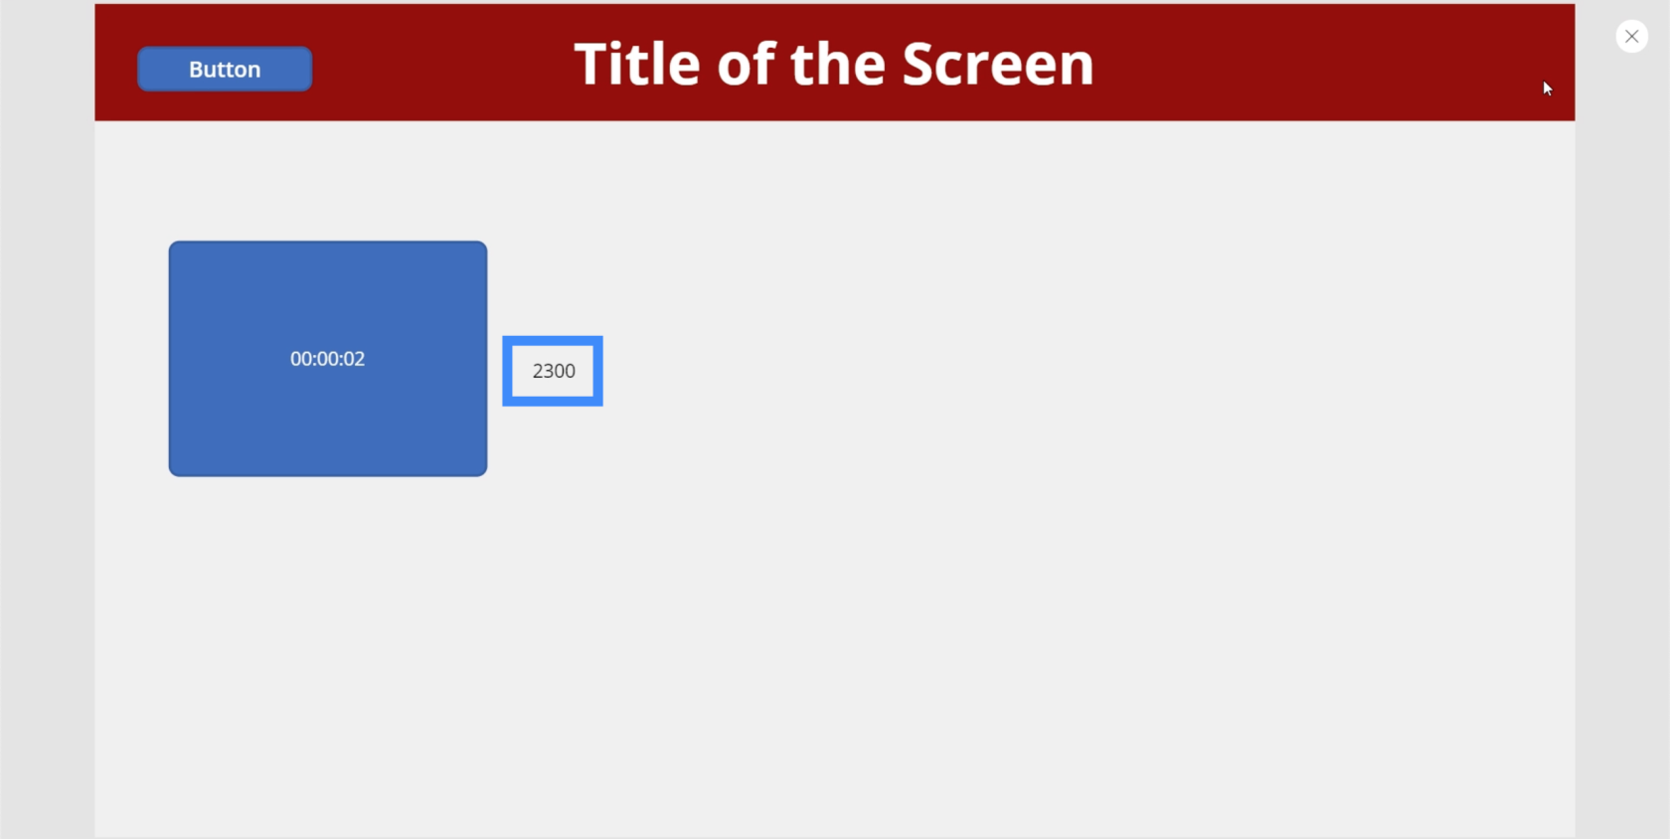Dismiss the preview via top-right close icon

(1631, 37)
